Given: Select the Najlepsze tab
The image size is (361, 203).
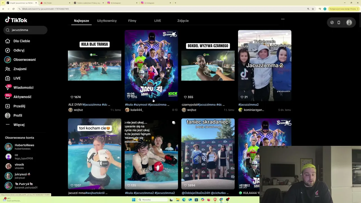Looking at the screenshot, I should coord(82,21).
